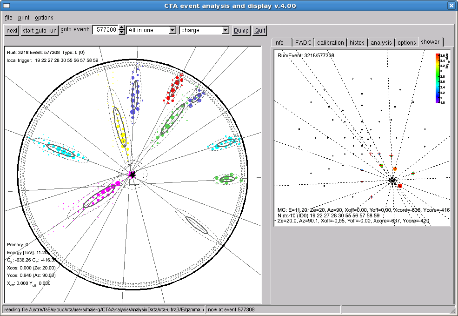Click the Dump button
This screenshot has height=316, width=458.
click(241, 30)
